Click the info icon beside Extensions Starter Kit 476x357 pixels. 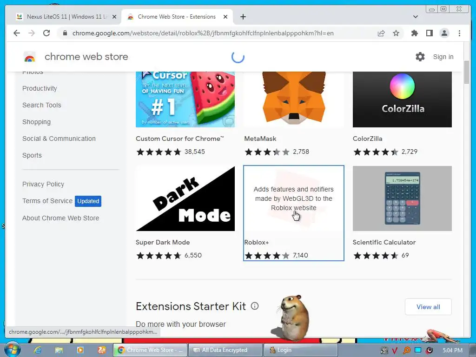click(255, 306)
